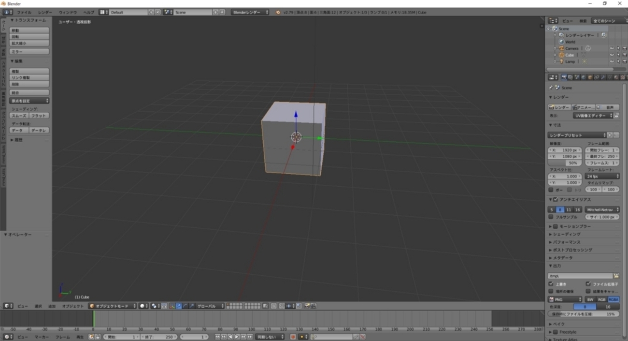Click the OpenGL render image icon
Viewport: 628px width, 341px height.
307,306
